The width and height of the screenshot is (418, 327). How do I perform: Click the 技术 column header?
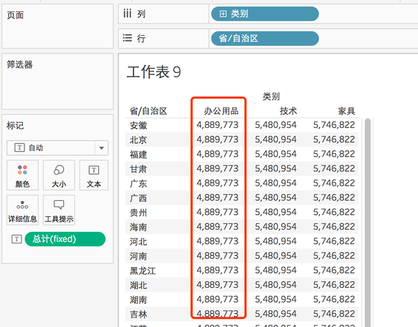[288, 111]
